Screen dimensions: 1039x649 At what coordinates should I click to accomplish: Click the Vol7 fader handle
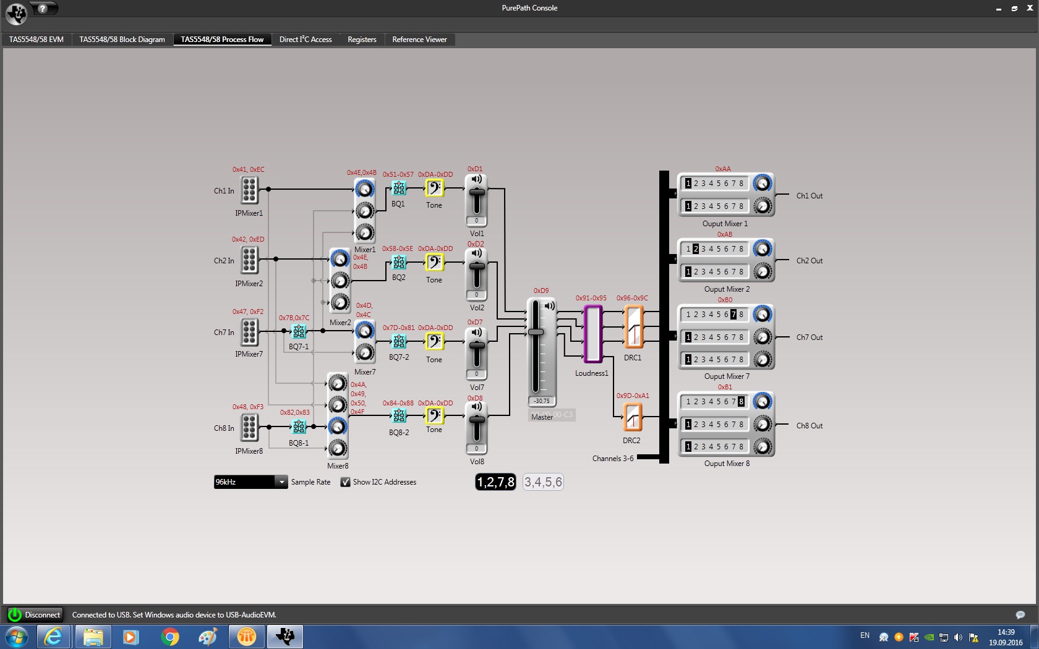[477, 346]
